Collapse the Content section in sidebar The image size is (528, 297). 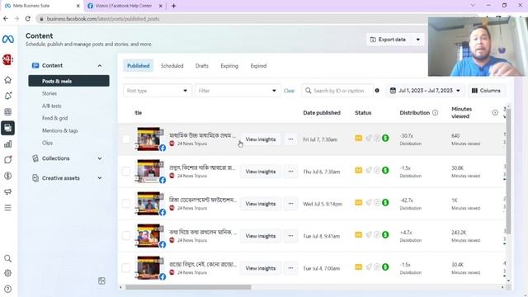pyautogui.click(x=100, y=66)
